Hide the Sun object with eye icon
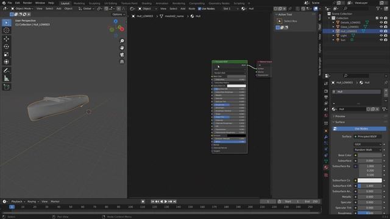390x219 pixels. click(381, 40)
